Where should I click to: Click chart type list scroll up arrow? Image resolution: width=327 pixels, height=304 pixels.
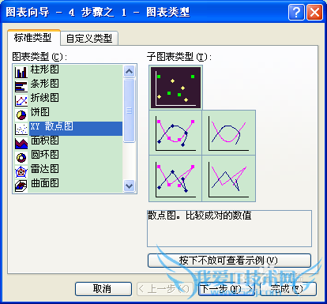(x=129, y=71)
